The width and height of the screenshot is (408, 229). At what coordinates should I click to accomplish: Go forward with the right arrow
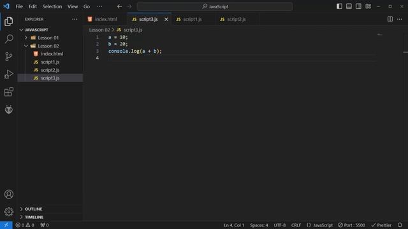tap(129, 6)
